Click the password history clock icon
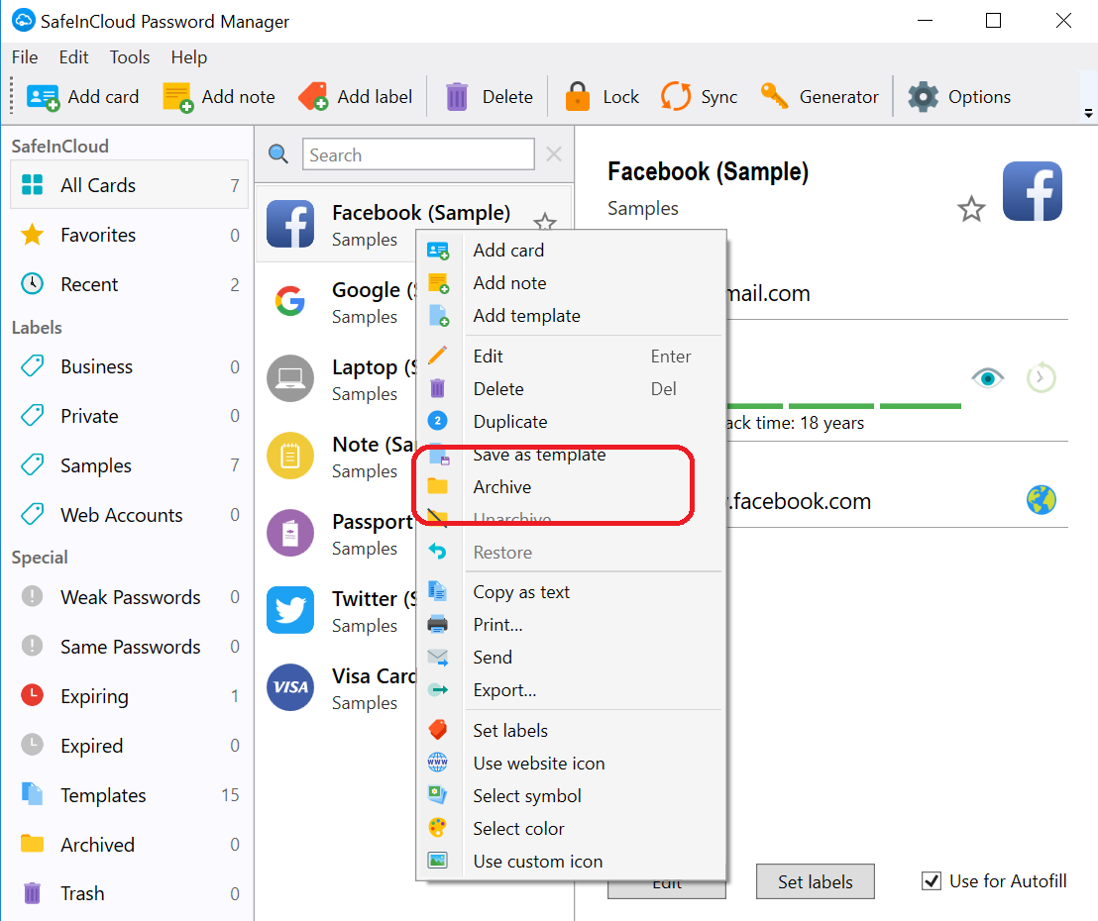Screen dimensions: 1098x921 click(x=1042, y=378)
